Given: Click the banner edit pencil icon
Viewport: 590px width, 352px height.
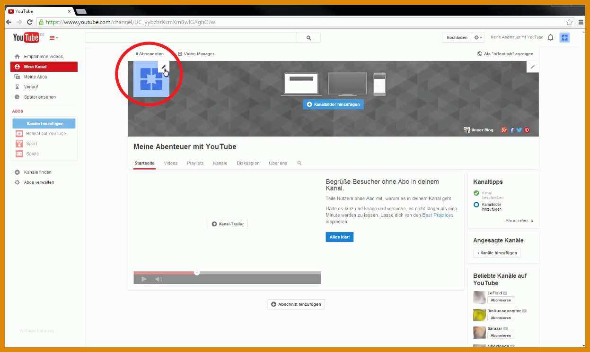Looking at the screenshot, I should point(533,67).
